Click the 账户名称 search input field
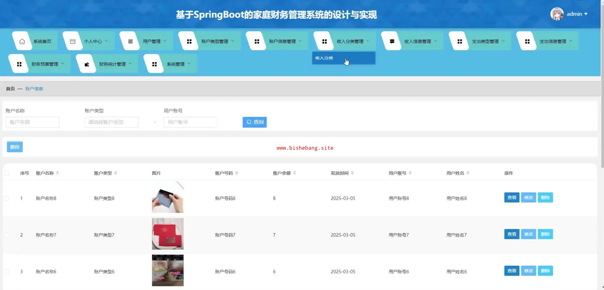 tap(33, 122)
